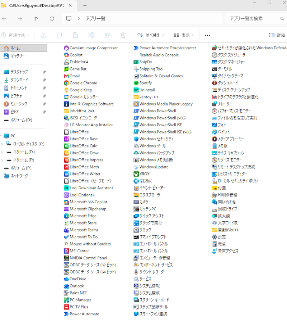Open the Mouse without Borders icon
The image size is (287, 321).
[66, 244]
